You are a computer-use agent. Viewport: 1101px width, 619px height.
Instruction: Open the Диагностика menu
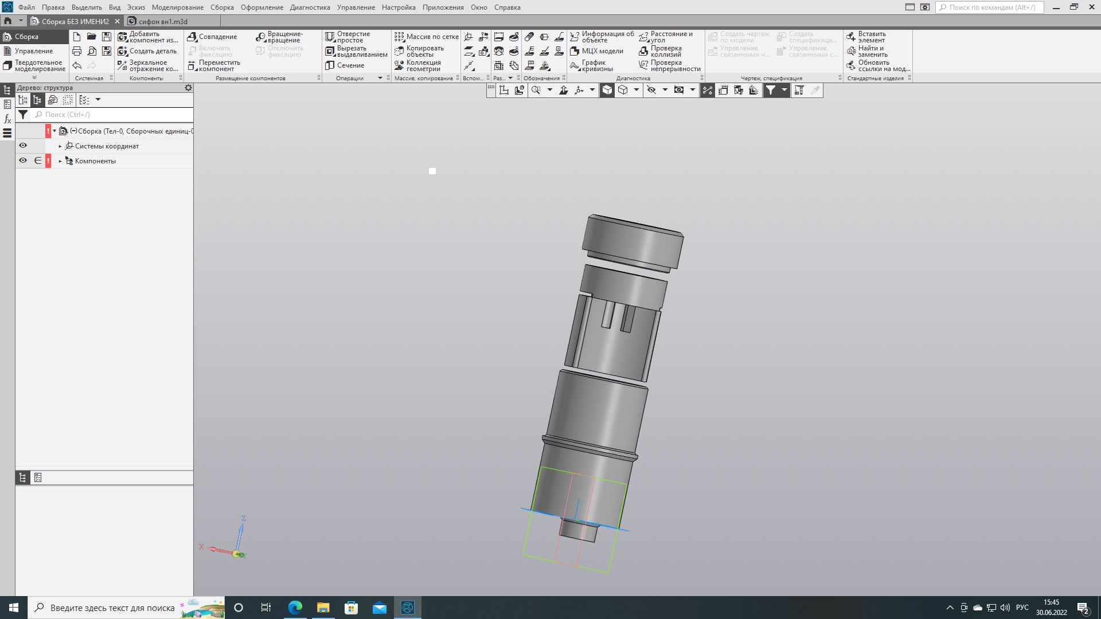(x=310, y=7)
